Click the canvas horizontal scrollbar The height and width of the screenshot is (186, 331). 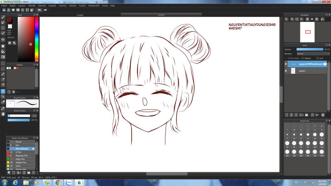point(167,174)
